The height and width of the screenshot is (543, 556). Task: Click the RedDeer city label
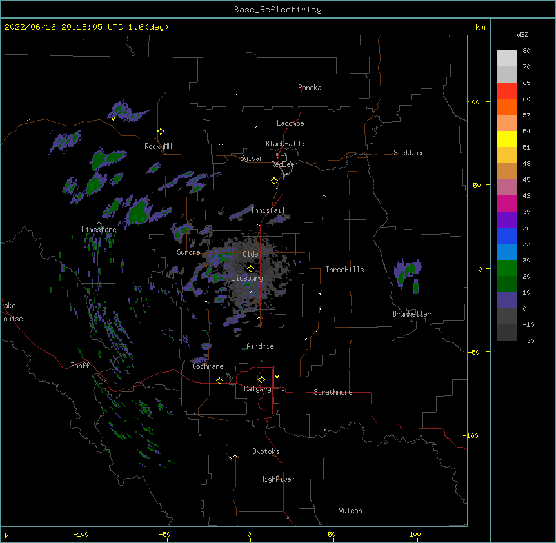(x=284, y=164)
